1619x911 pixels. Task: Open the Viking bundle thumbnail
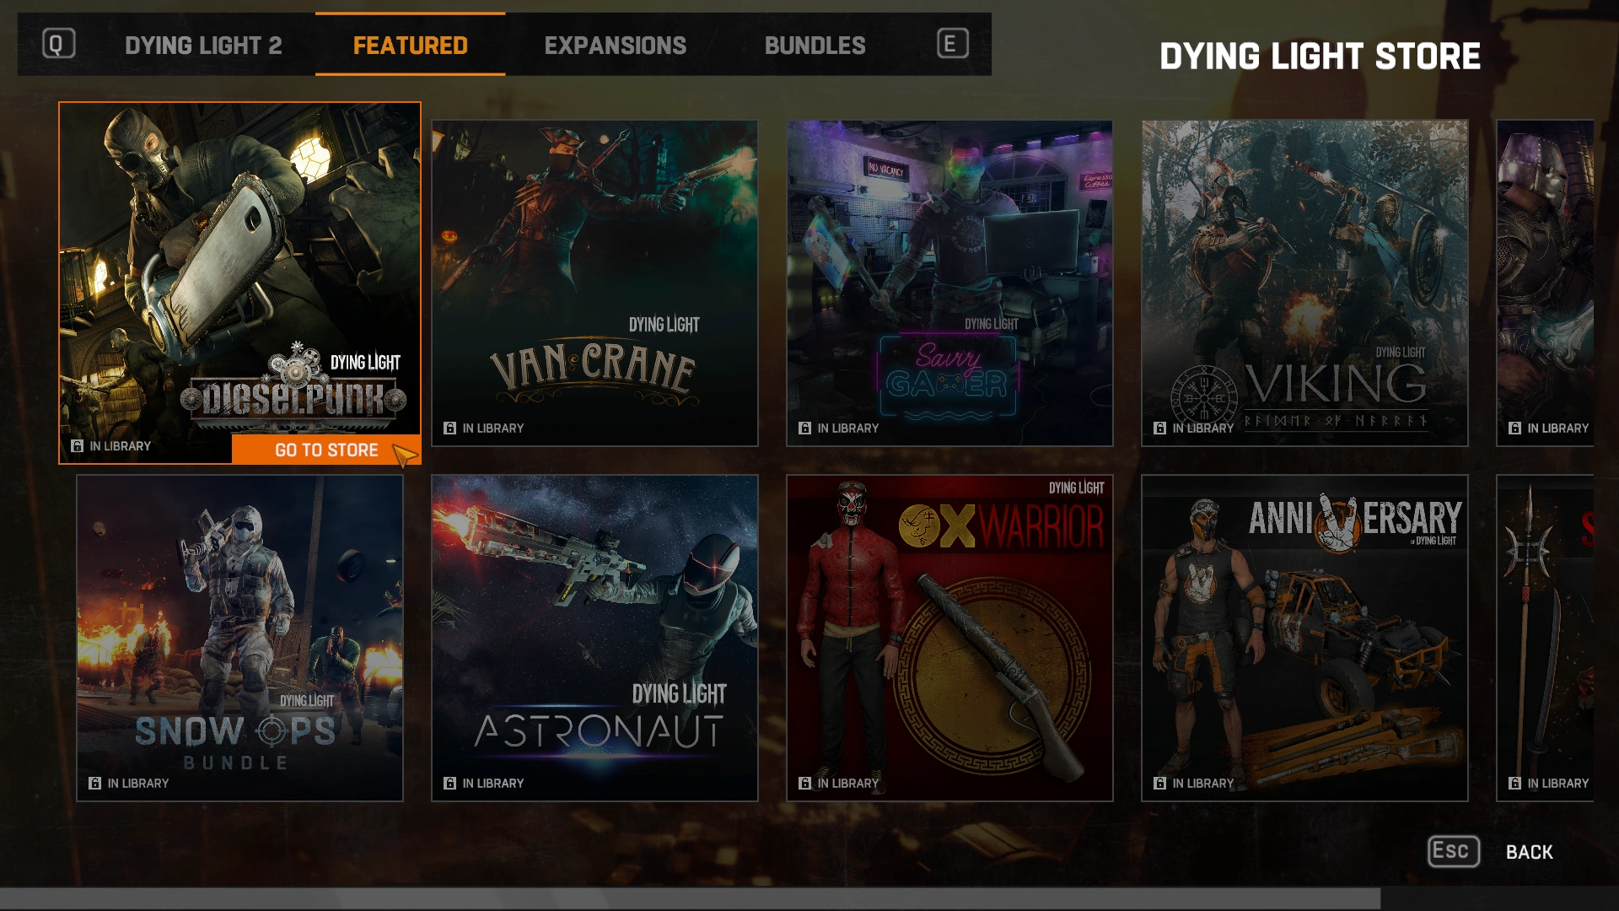(x=1304, y=283)
